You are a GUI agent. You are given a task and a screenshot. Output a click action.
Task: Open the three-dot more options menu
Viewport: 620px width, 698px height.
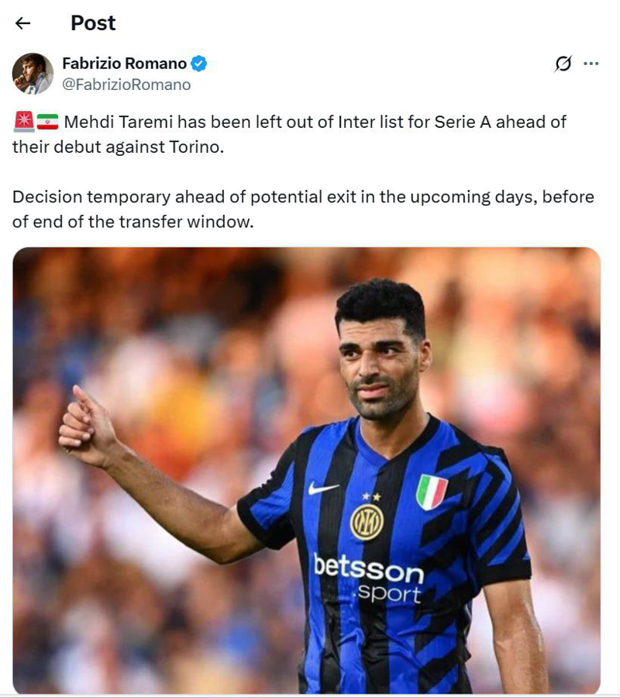591,64
